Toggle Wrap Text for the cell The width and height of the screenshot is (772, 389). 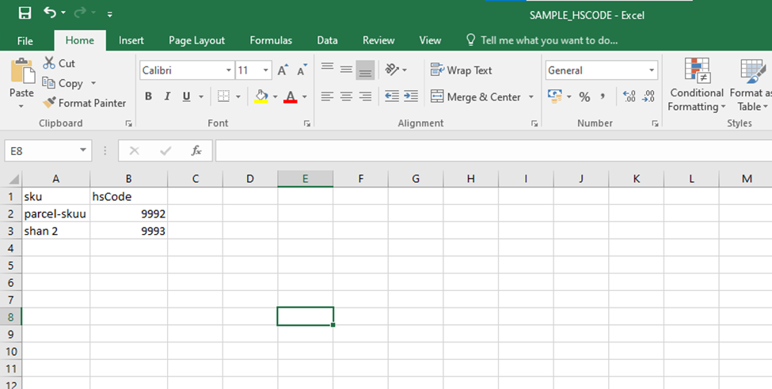pyautogui.click(x=462, y=70)
